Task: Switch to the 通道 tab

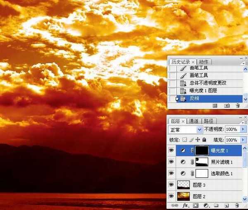Action: [194, 121]
